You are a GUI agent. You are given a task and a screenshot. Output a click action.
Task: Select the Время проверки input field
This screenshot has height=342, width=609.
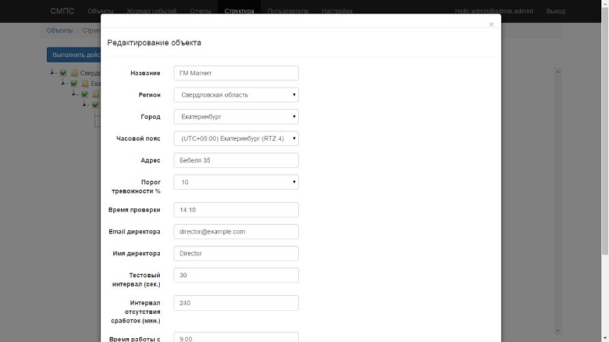(236, 210)
